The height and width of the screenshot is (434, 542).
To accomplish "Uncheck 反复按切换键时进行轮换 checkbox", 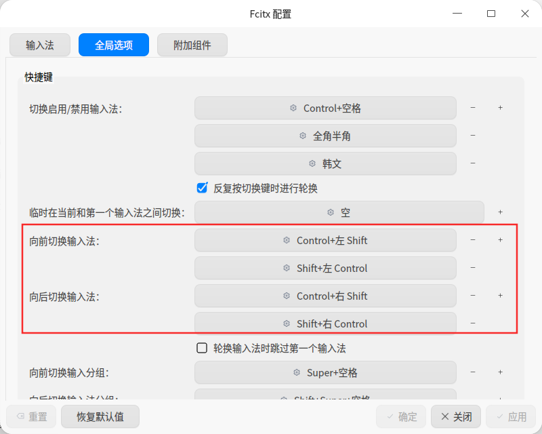I will coord(202,188).
